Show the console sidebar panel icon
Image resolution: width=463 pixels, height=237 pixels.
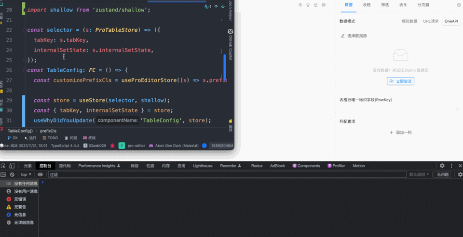coord(3,174)
